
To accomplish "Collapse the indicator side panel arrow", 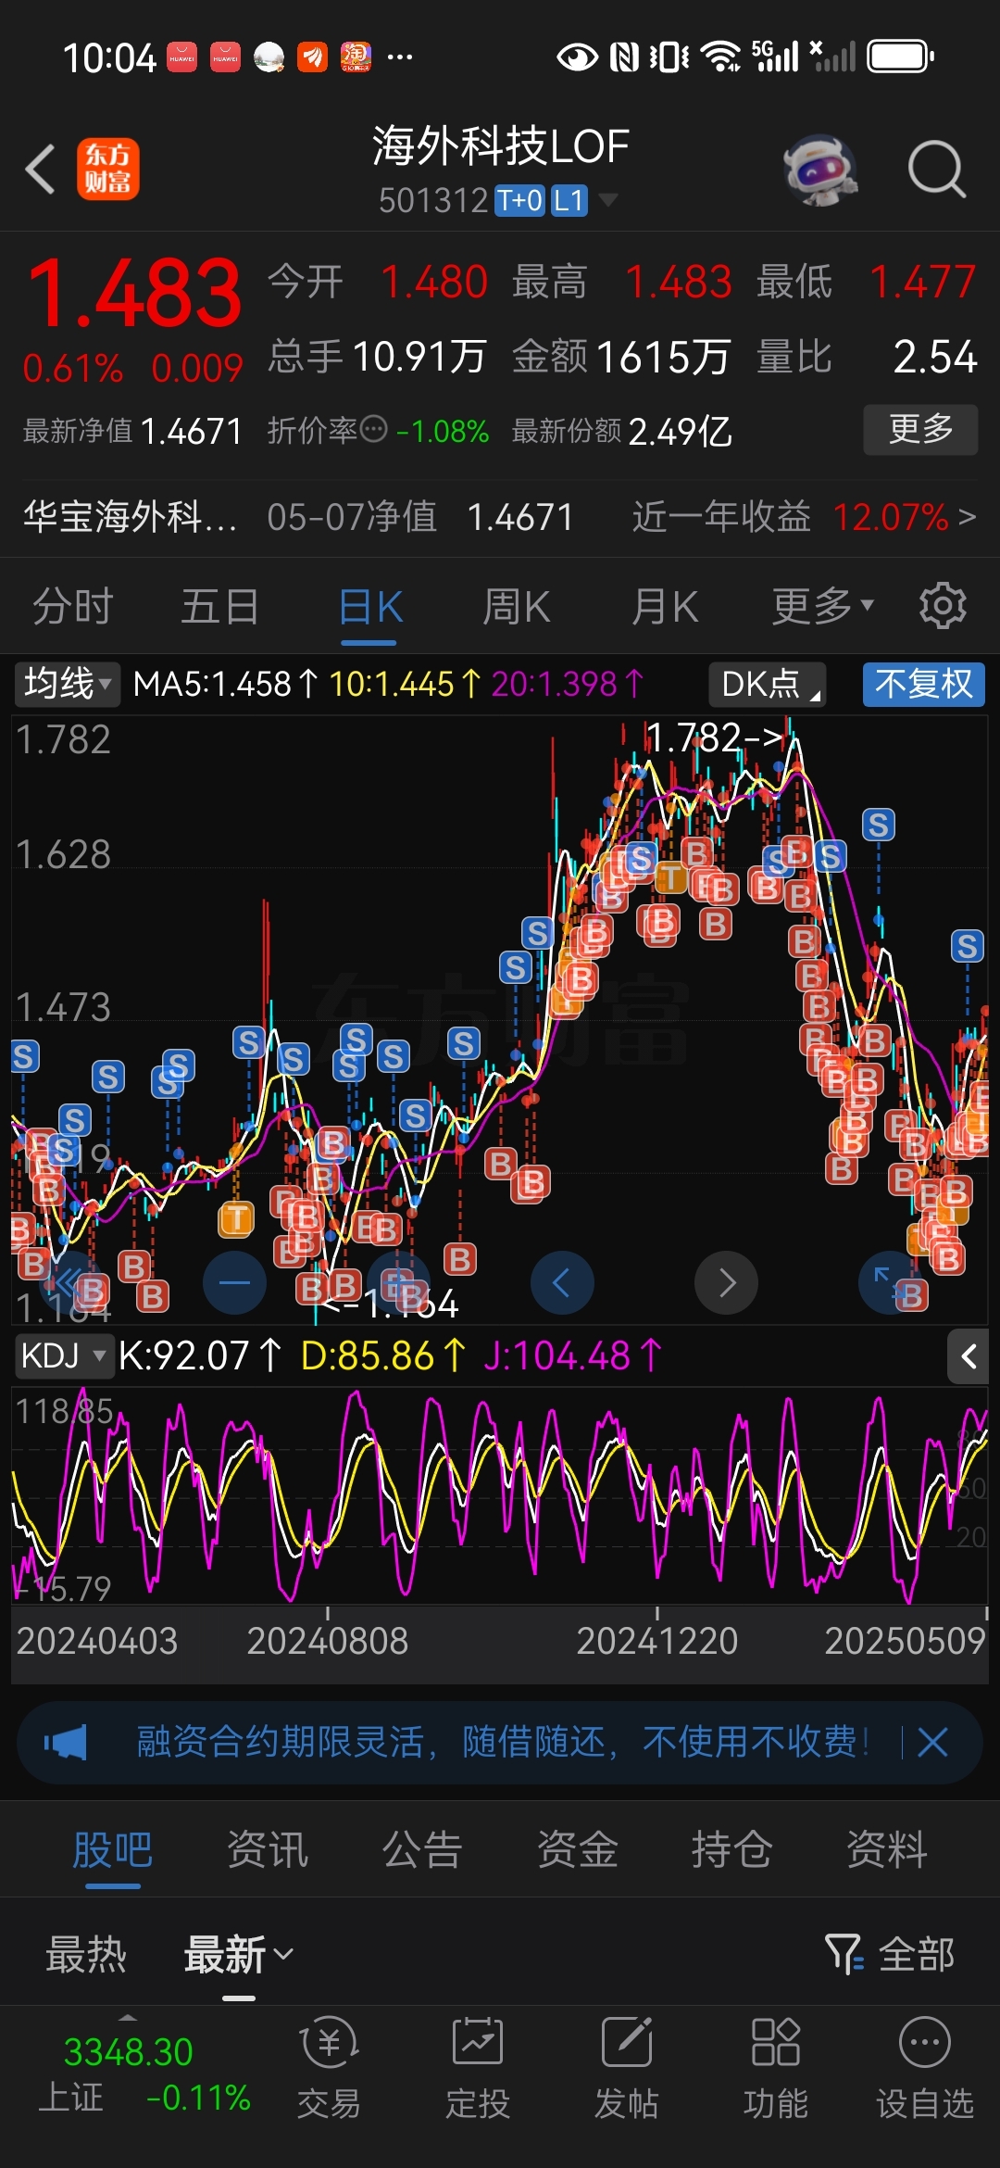I will tap(969, 1357).
